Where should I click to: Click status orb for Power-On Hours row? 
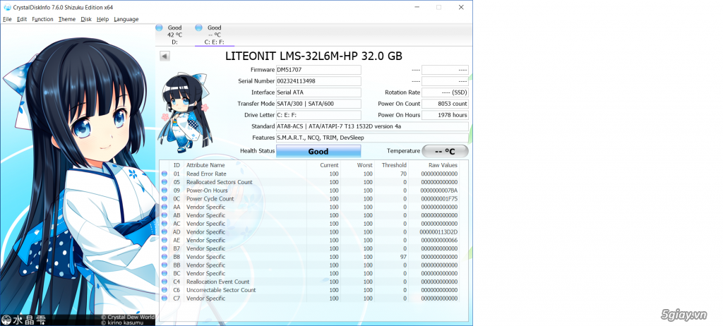pyautogui.click(x=165, y=191)
